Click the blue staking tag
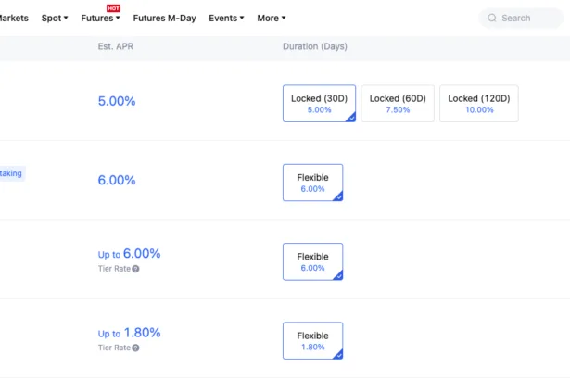This screenshot has height=380, width=570. pos(11,172)
